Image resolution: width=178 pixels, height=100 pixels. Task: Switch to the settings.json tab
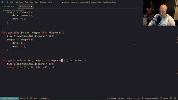pyautogui.click(x=8, y=6)
